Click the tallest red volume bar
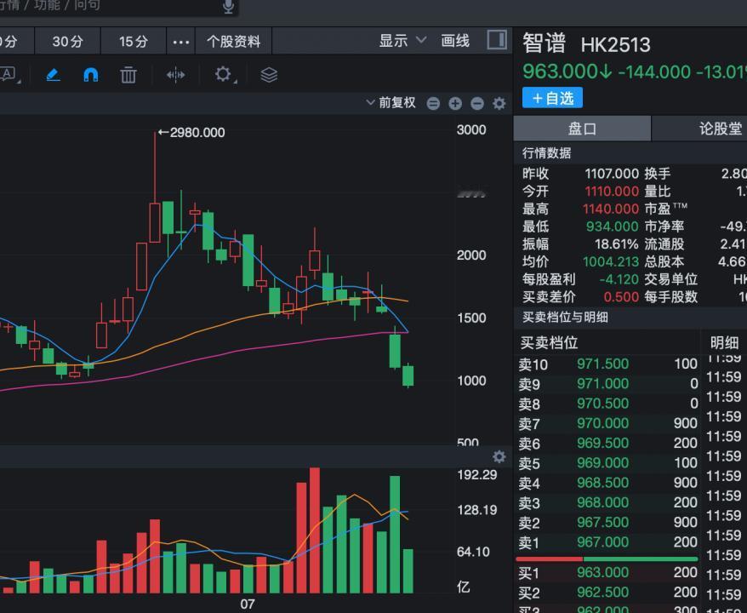 (x=315, y=530)
